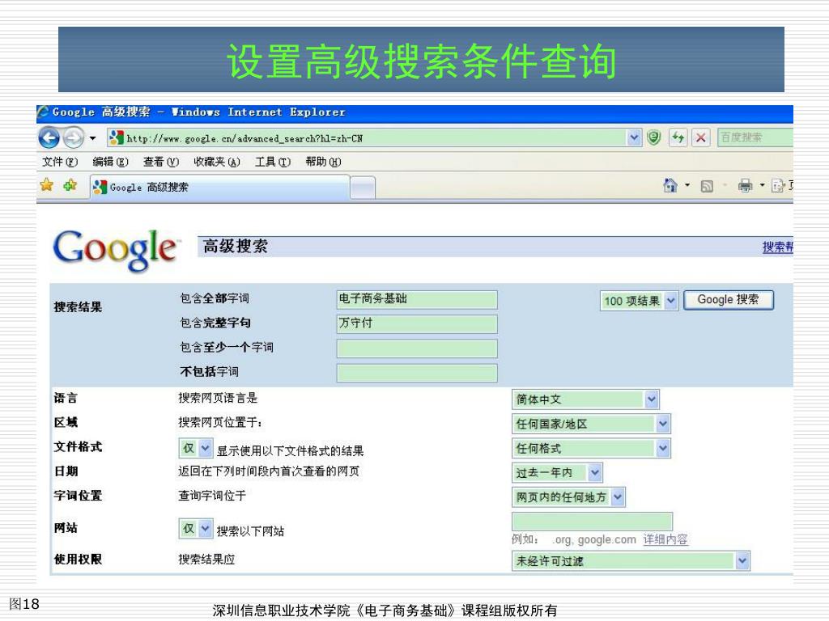Click the 语言 row label
Image resolution: width=829 pixels, height=621 pixels.
(x=66, y=398)
